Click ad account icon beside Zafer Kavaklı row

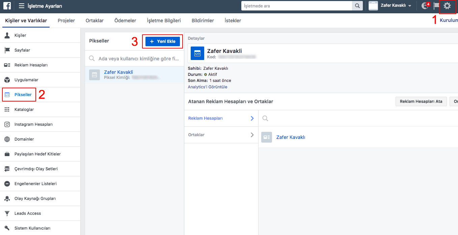[x=267, y=137]
